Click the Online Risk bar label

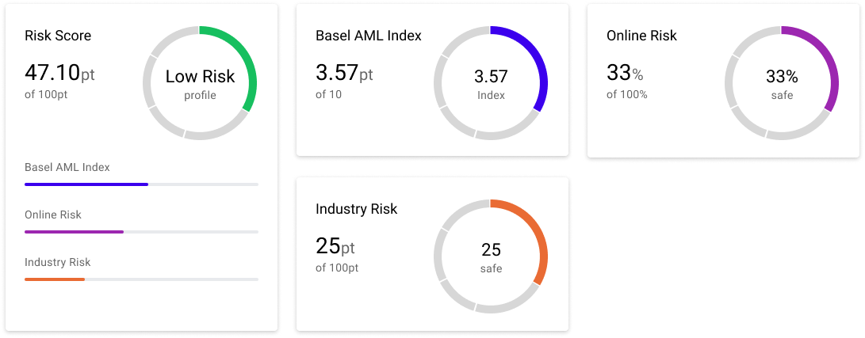click(x=53, y=215)
